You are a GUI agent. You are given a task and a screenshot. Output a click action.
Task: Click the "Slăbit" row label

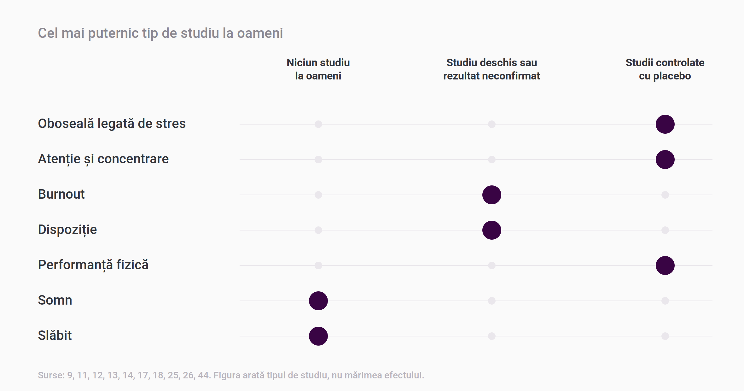tap(55, 335)
